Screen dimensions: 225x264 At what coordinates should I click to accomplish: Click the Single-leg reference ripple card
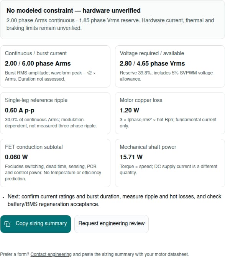pos(55,113)
